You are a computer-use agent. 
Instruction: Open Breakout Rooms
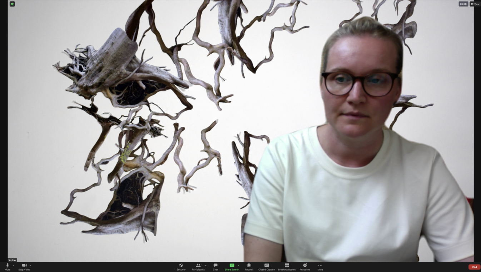(x=287, y=267)
